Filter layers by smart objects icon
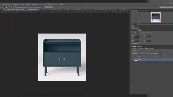Image resolution: width=173 pixels, height=97 pixels. [x=157, y=51]
